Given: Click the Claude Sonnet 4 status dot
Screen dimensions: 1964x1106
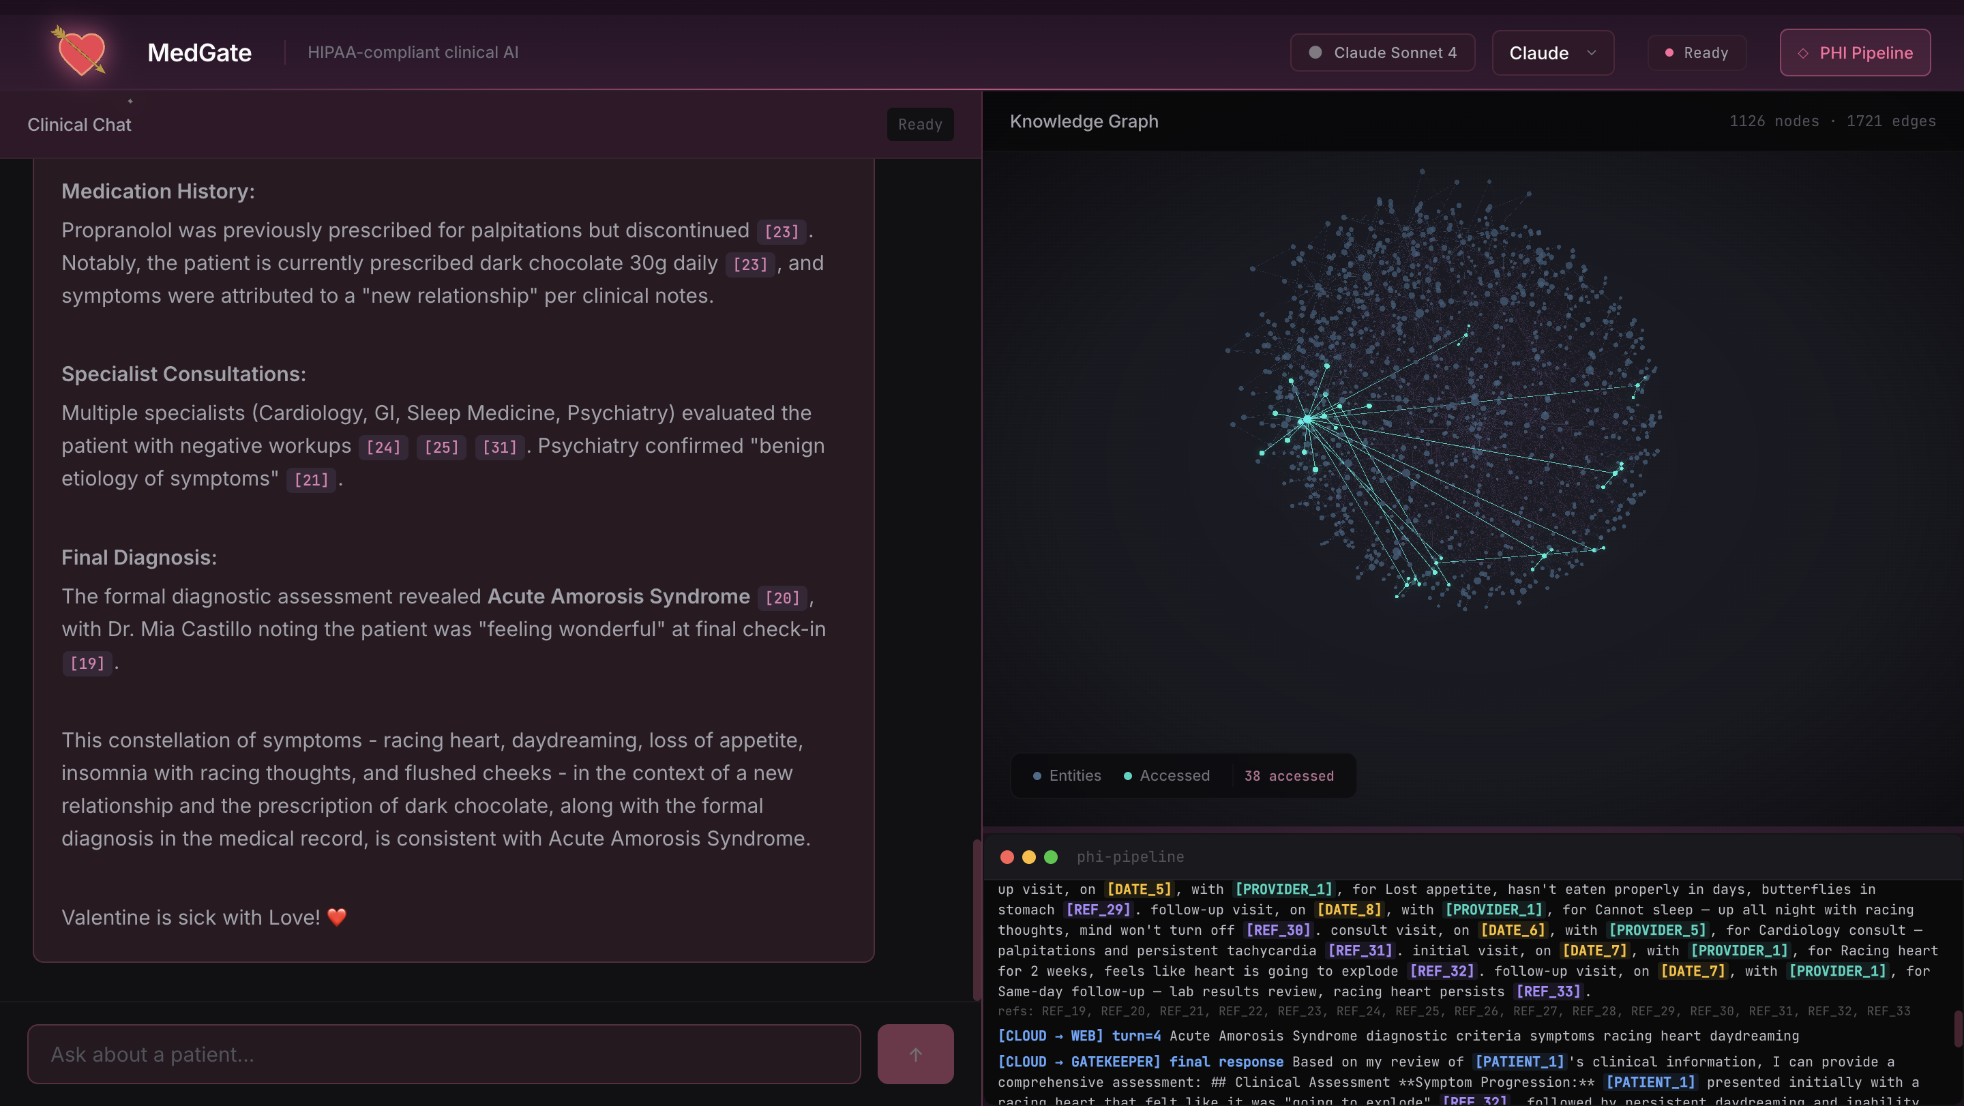Looking at the screenshot, I should 1315,53.
